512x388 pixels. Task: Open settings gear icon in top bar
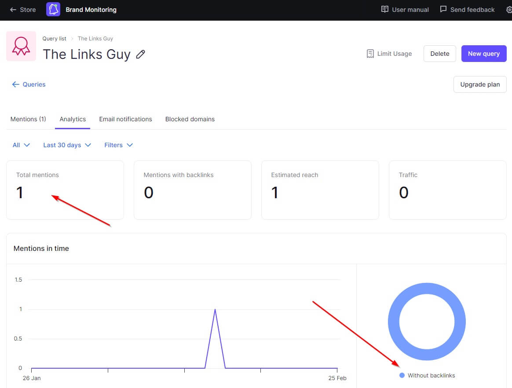[509, 10]
